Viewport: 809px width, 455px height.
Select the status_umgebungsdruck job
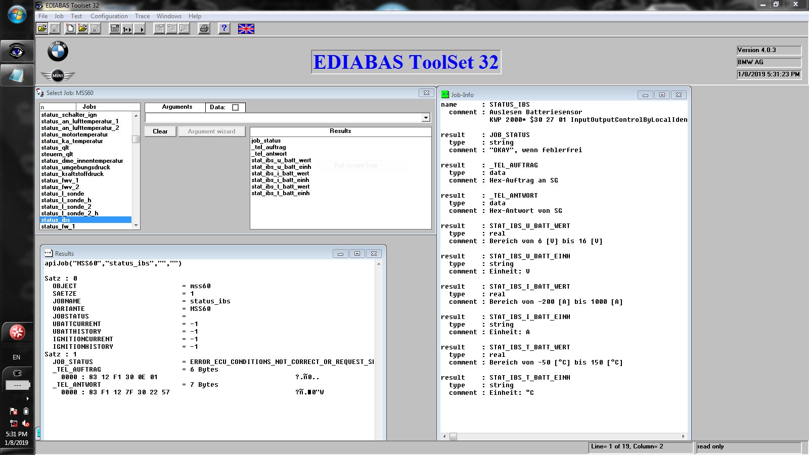pos(85,167)
